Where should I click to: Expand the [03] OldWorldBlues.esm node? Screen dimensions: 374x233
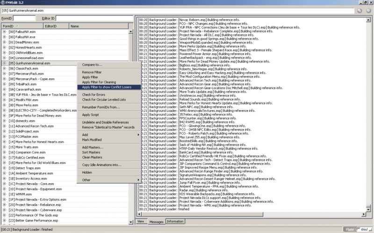[4, 53]
